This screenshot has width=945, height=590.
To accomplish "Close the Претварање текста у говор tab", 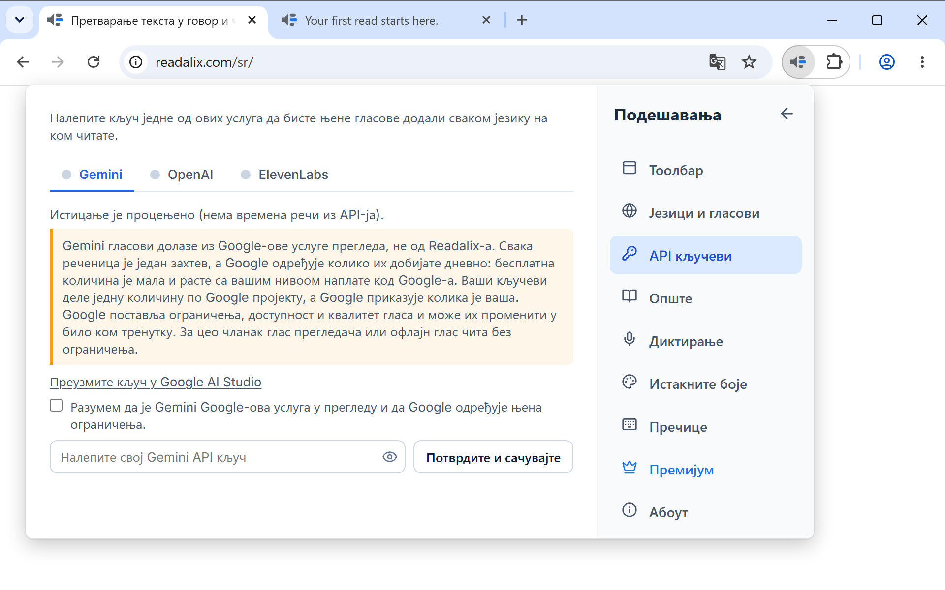I will [x=252, y=20].
